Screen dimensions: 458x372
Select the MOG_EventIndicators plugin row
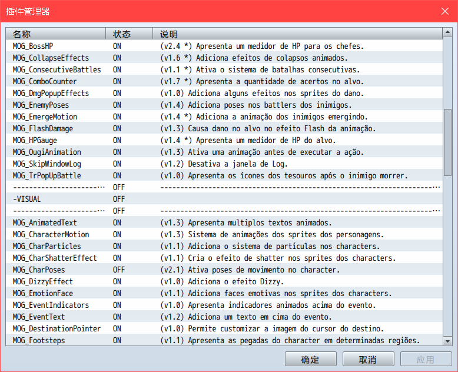tap(224, 305)
